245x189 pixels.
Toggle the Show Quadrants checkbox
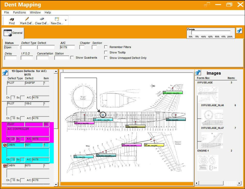[x=72, y=58]
